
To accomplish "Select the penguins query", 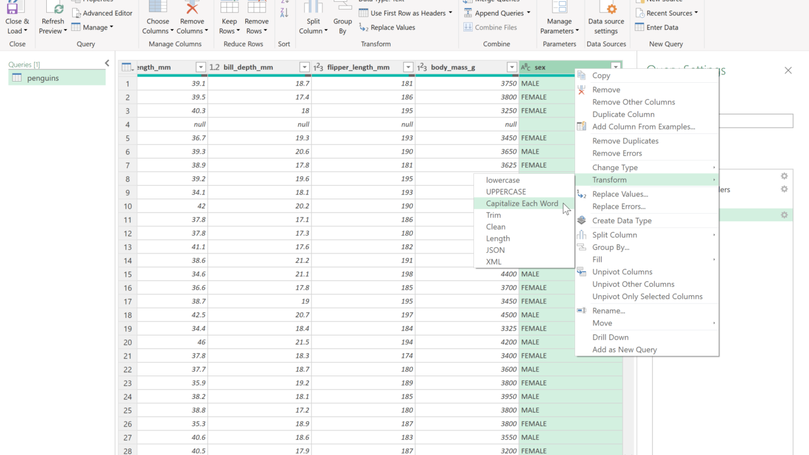I will point(43,78).
